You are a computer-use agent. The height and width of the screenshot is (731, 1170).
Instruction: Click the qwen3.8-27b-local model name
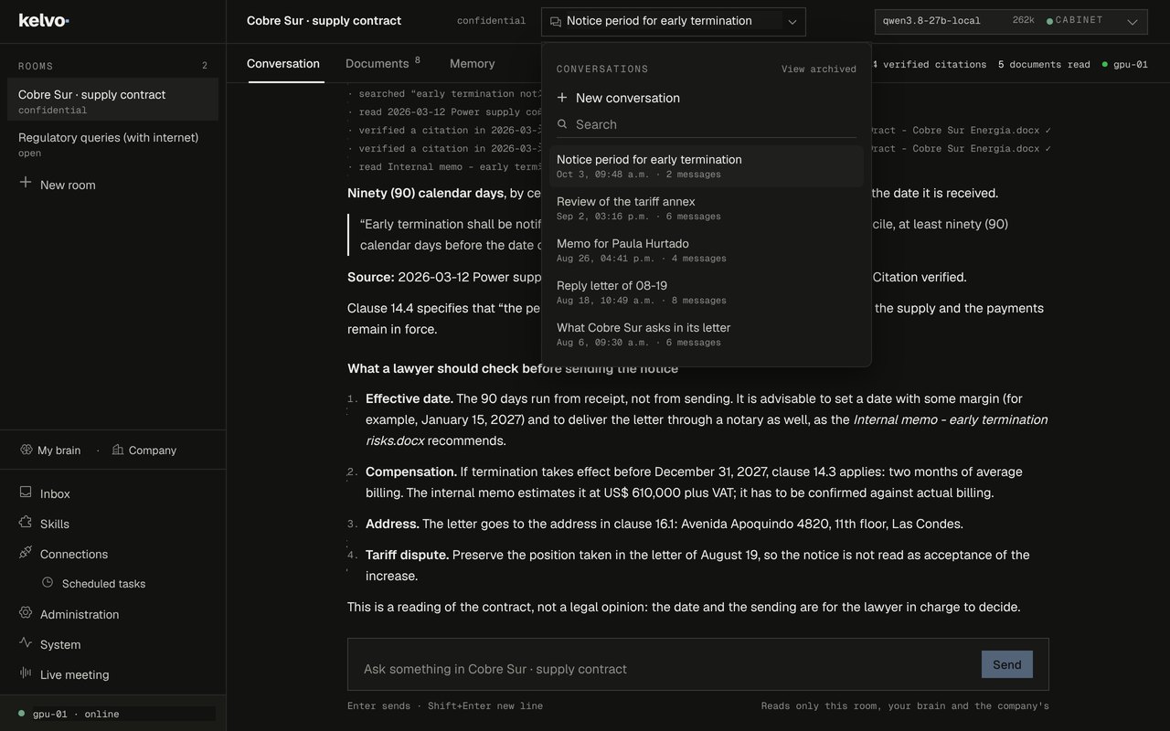[x=931, y=20]
